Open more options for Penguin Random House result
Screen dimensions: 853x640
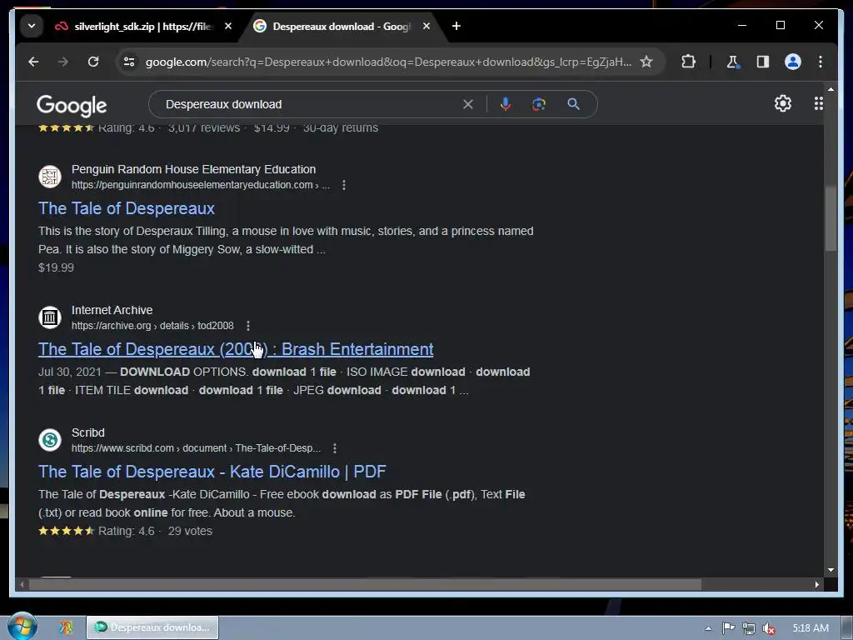(344, 185)
